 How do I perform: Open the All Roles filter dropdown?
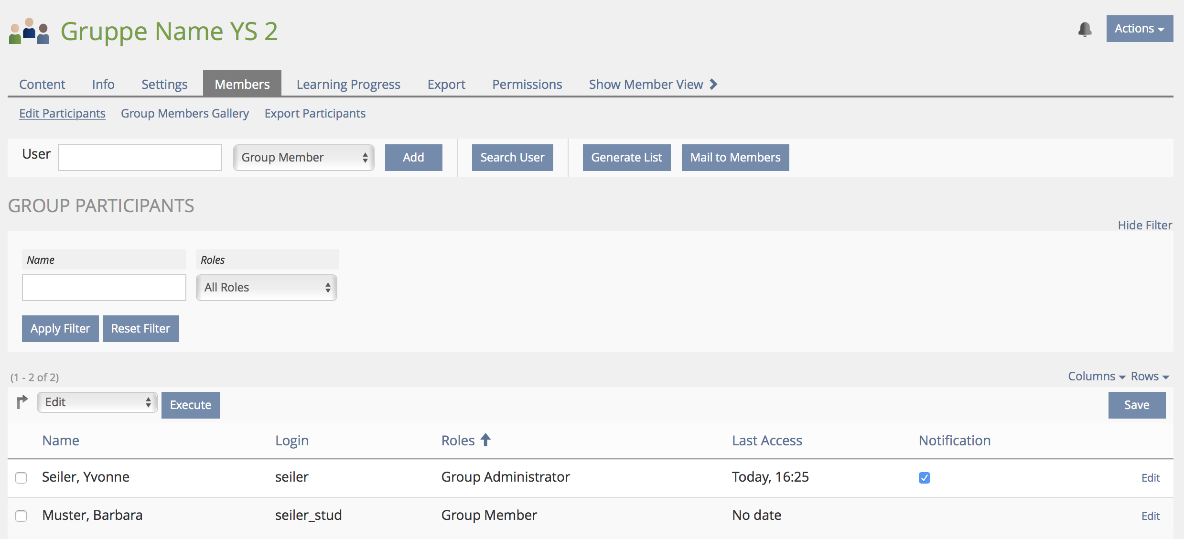click(267, 288)
